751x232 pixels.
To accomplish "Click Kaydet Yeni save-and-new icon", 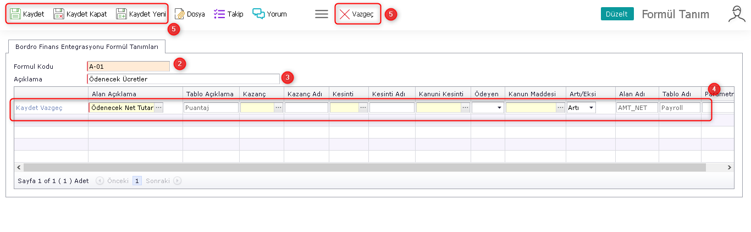I will [x=122, y=14].
